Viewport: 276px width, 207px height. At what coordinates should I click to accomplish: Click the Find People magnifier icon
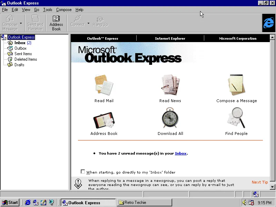236,118
